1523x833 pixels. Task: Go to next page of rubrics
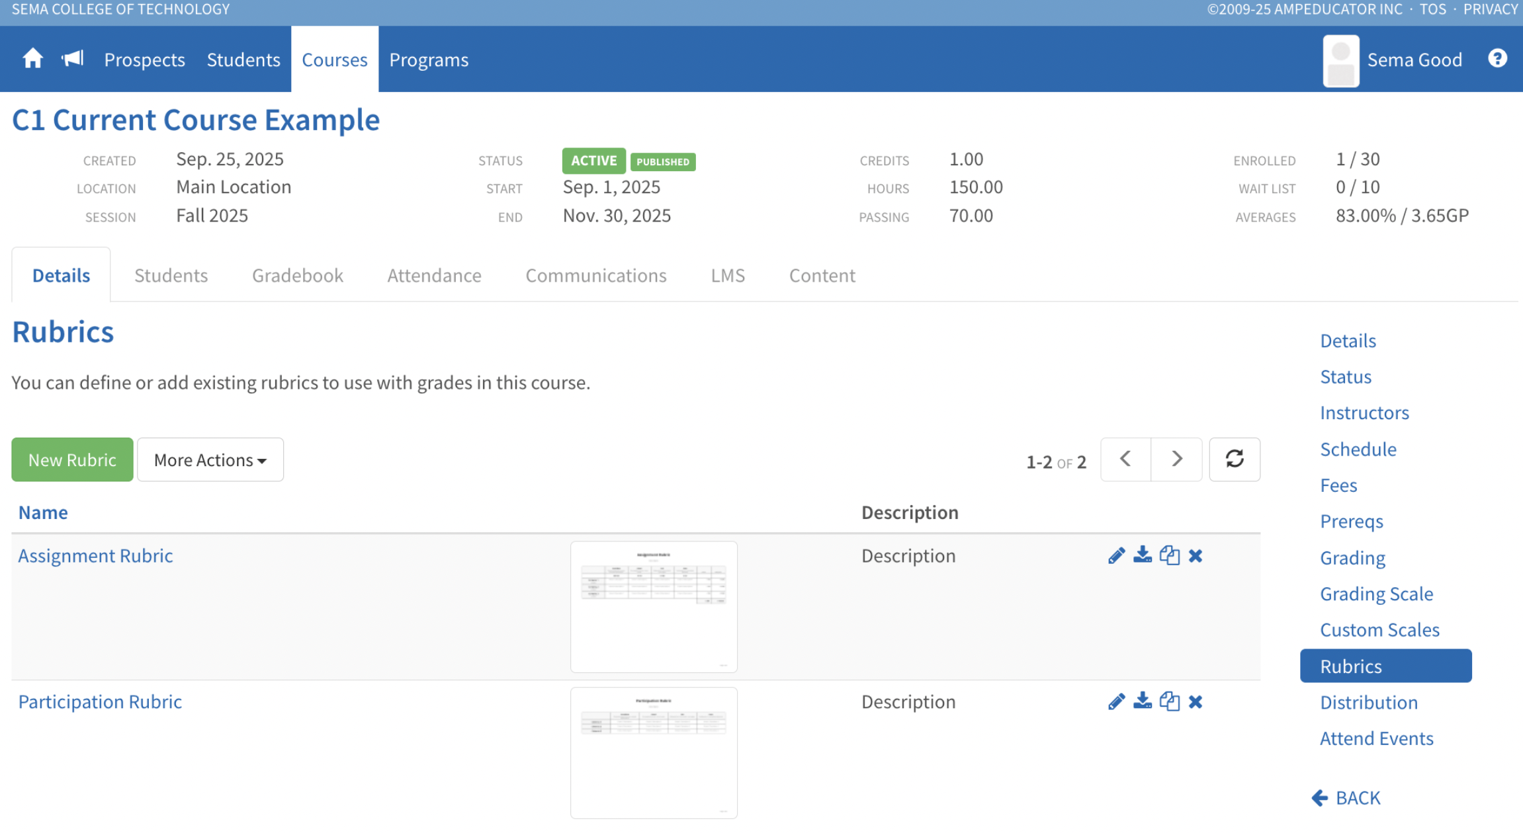pyautogui.click(x=1176, y=459)
